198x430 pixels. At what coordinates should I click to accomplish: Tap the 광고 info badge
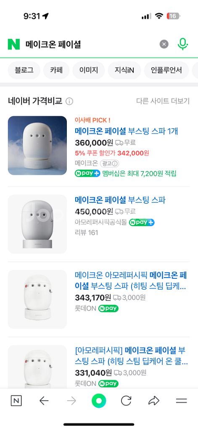[x=109, y=163]
